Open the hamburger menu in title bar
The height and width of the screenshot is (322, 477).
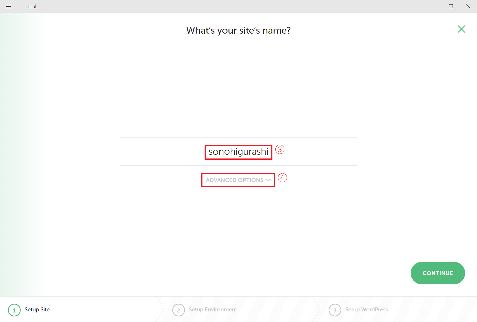(9, 6)
